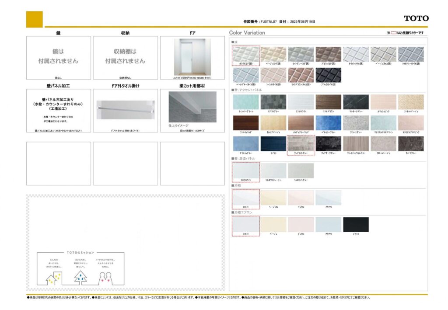Choose the black tile-pattern floor swatch
The height and width of the screenshot is (310, 448).
click(329, 75)
